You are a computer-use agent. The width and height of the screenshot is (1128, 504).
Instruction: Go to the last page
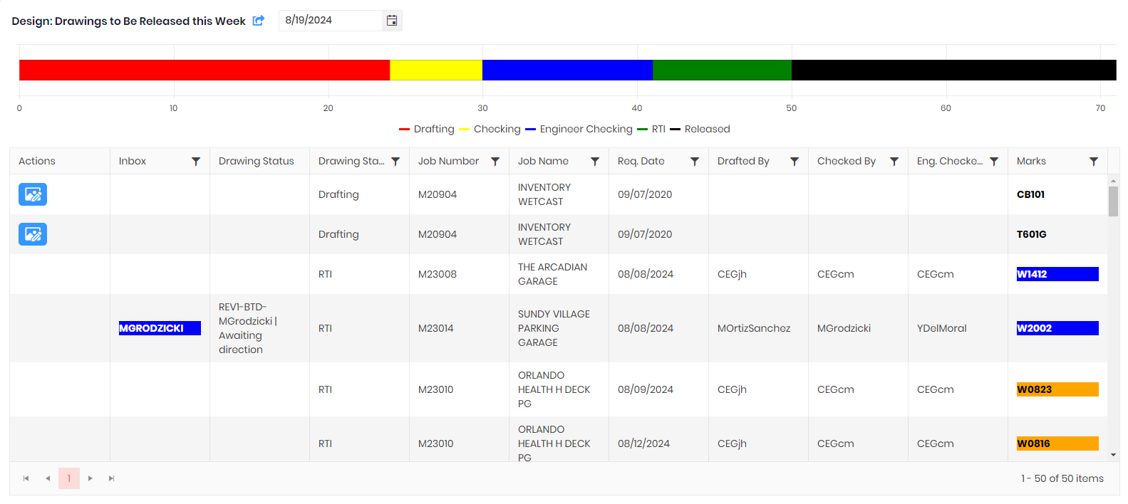[112, 478]
